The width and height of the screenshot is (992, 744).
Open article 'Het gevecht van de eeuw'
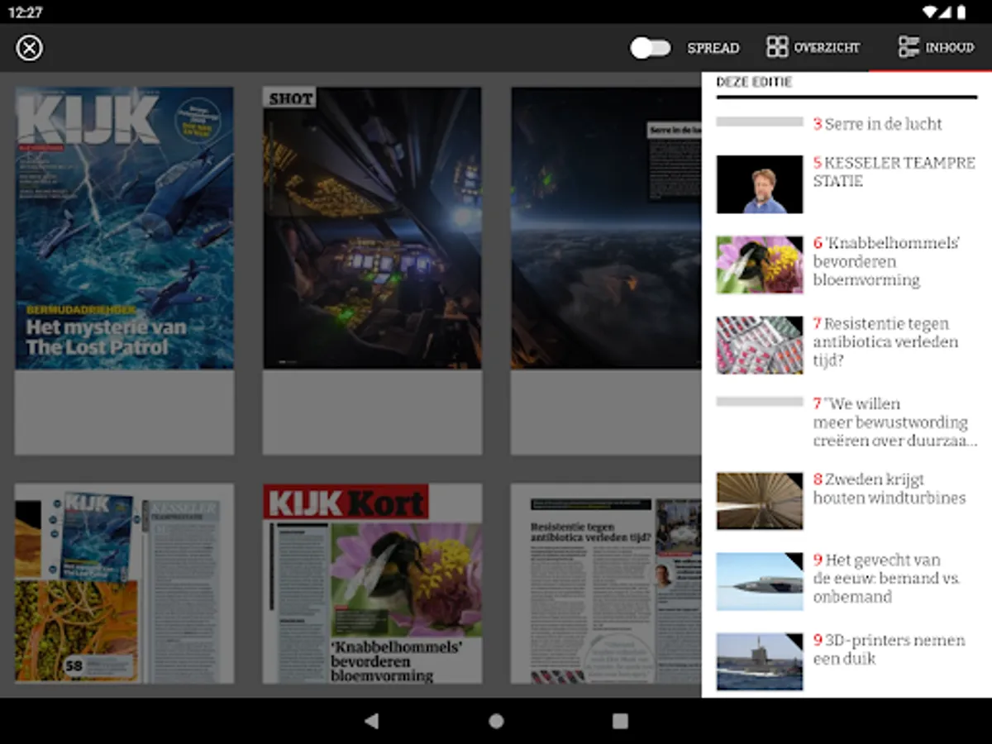(x=847, y=580)
